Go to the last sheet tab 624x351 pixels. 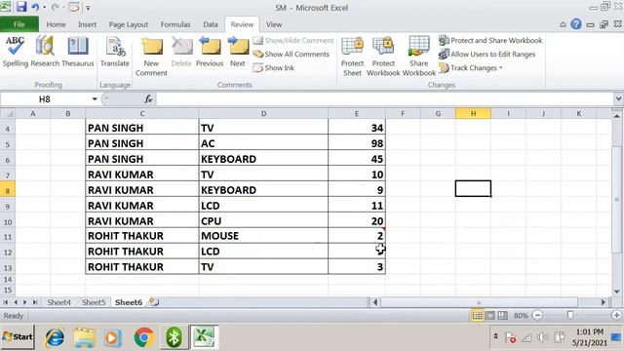pos(35,302)
